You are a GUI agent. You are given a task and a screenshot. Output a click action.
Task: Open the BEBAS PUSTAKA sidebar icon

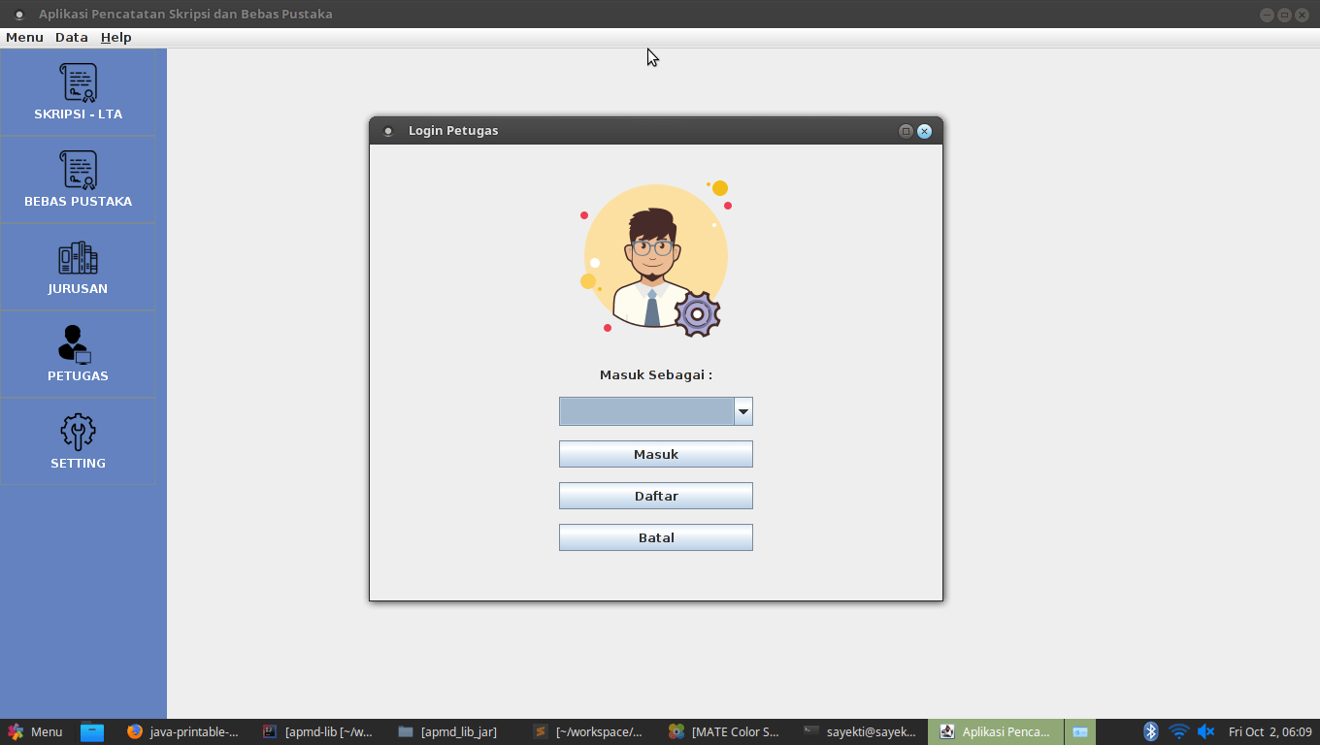(x=78, y=171)
